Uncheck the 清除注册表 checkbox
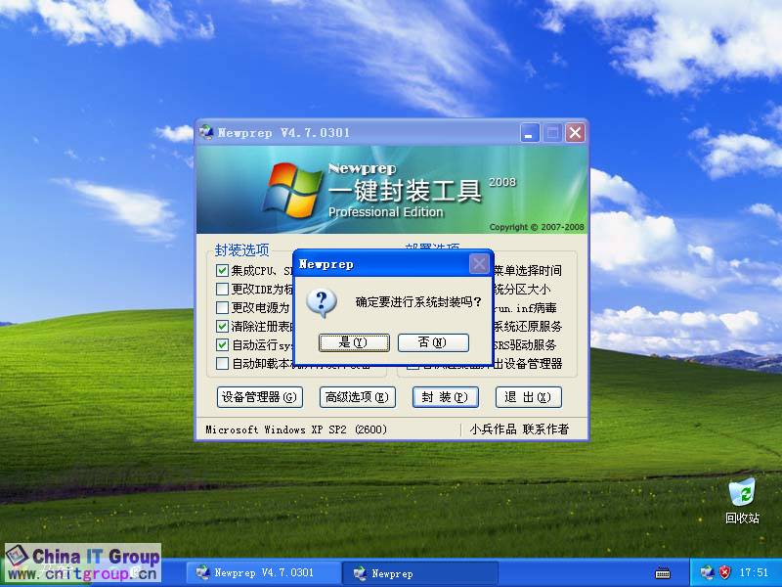 click(x=223, y=327)
